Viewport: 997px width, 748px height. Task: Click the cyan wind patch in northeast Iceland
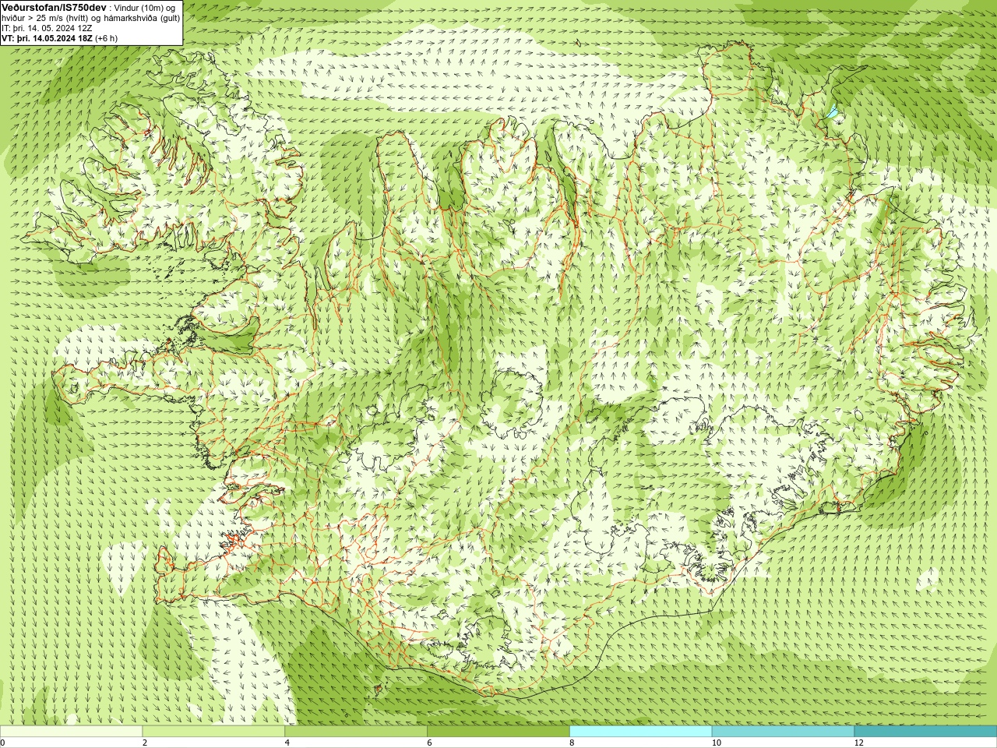[833, 112]
